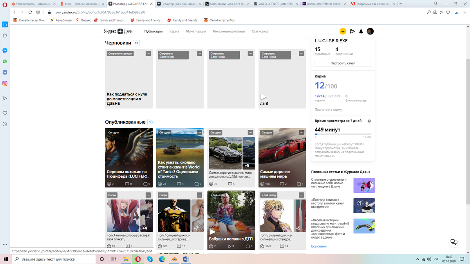The width and height of the screenshot is (470, 264).
Task: Open draft 'Как подняться с нуля до монетизации'
Action: (x=129, y=79)
